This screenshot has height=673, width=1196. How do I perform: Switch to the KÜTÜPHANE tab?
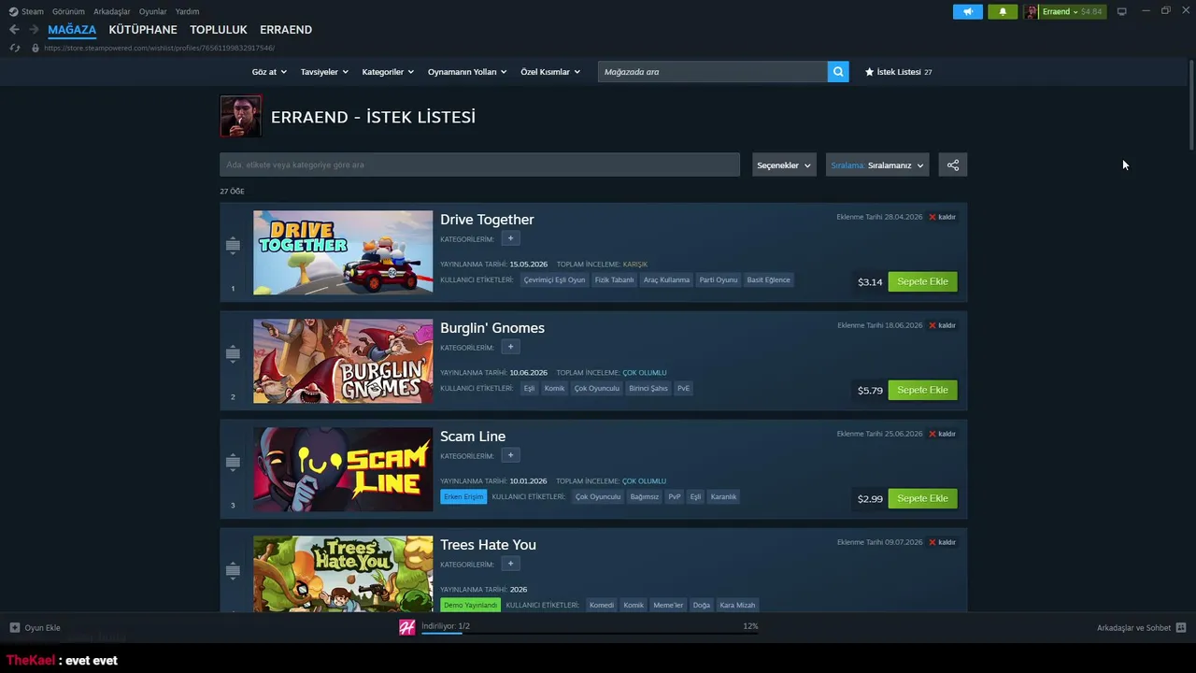point(143,30)
